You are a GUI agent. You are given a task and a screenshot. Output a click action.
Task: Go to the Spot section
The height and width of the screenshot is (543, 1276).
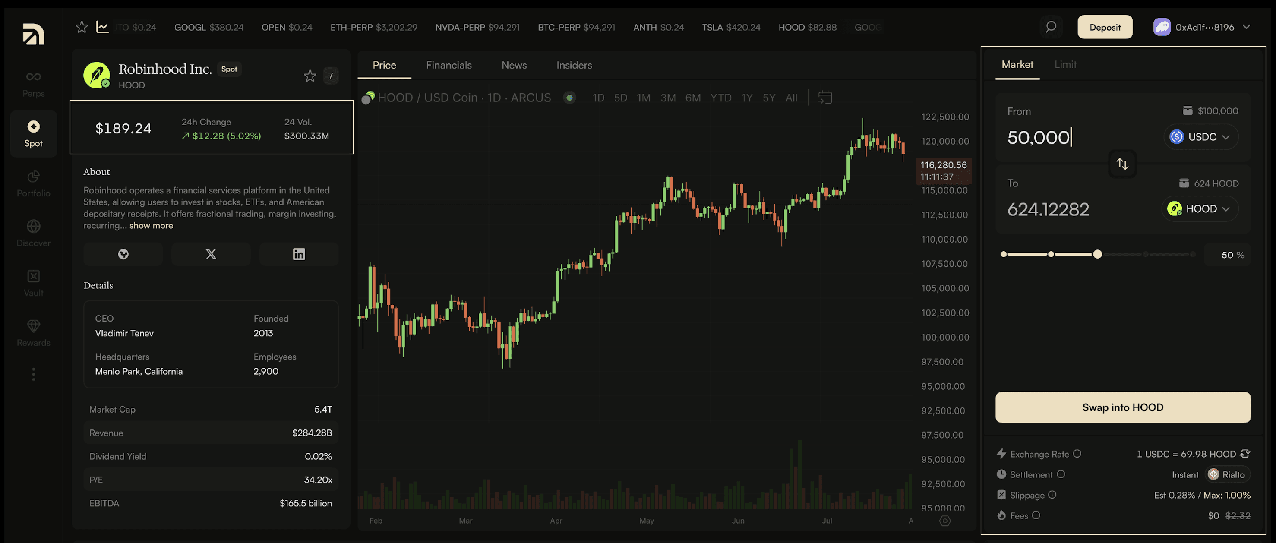tap(33, 134)
